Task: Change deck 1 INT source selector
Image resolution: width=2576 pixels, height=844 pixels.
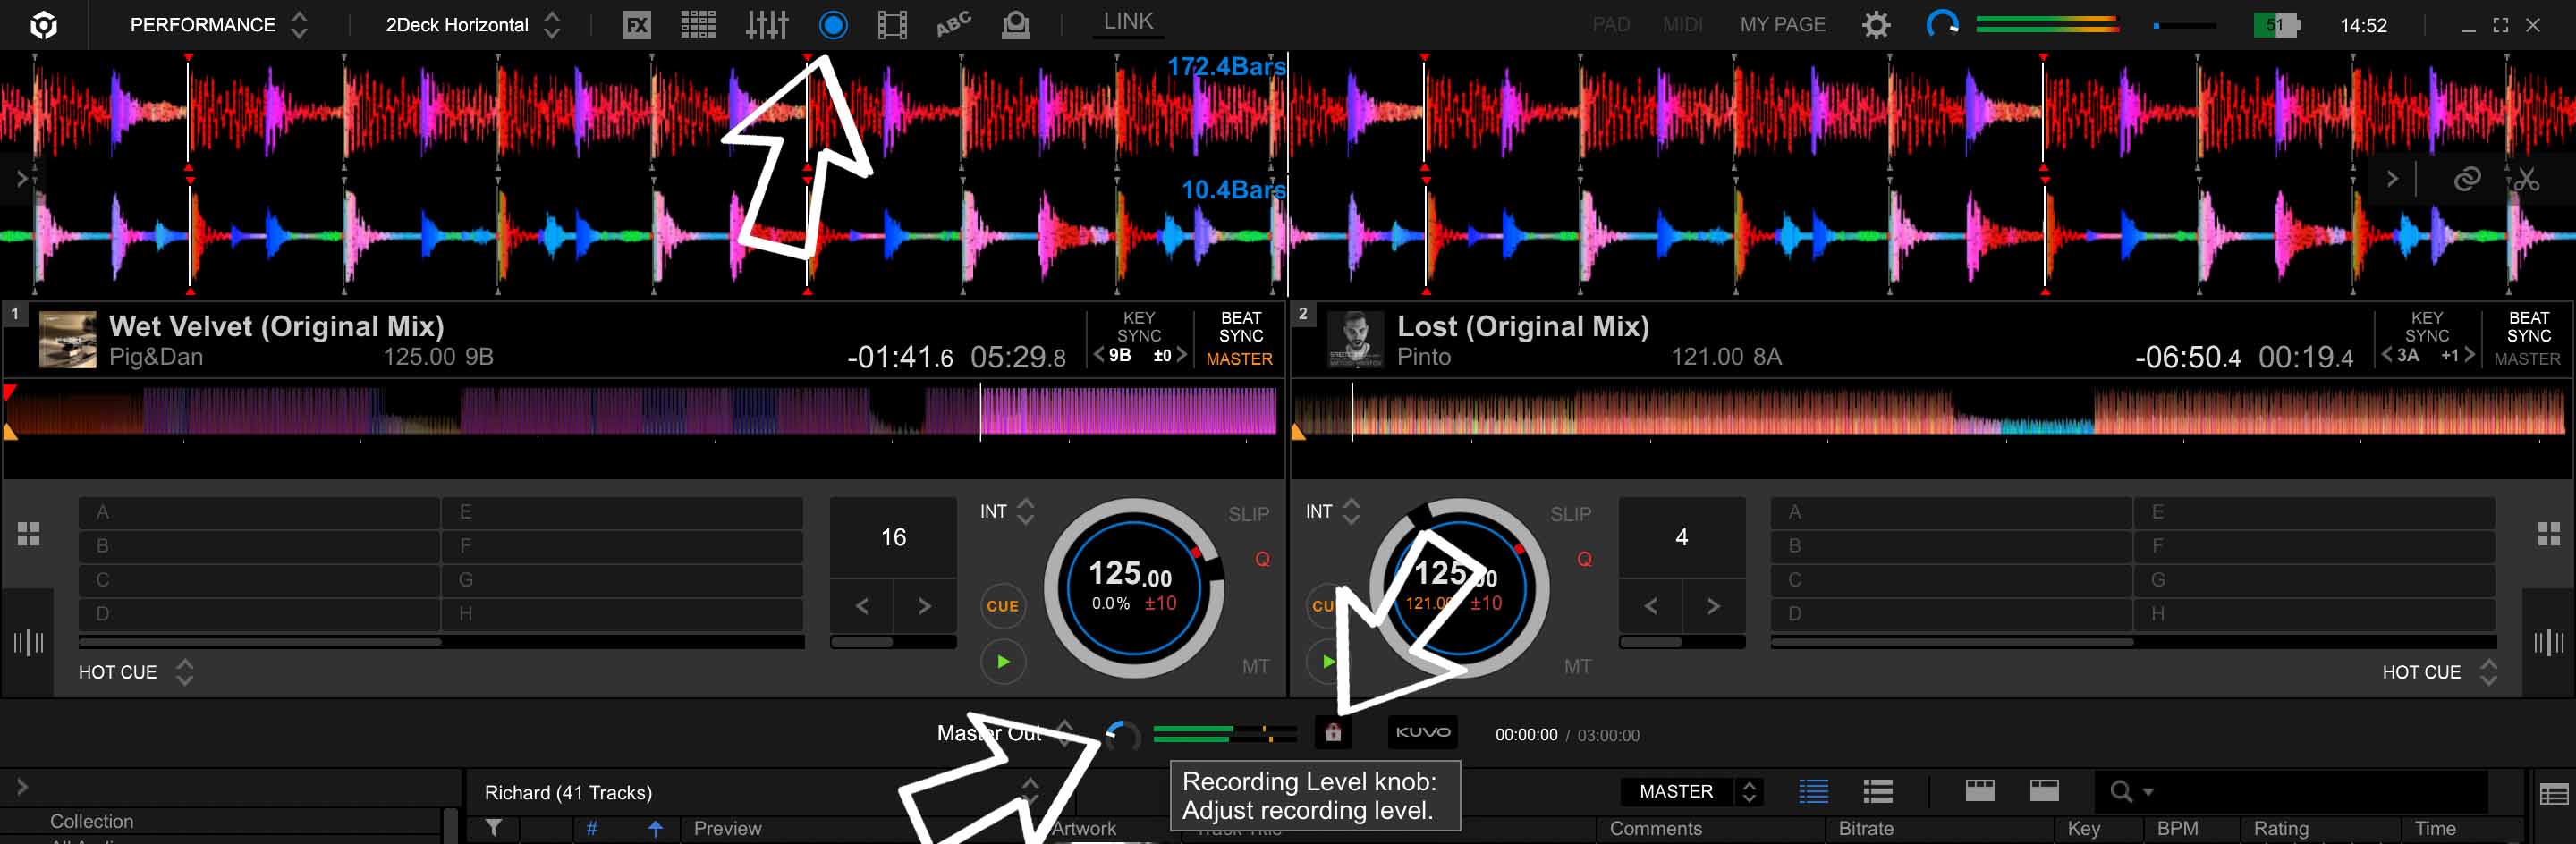Action: pyautogui.click(x=1007, y=512)
